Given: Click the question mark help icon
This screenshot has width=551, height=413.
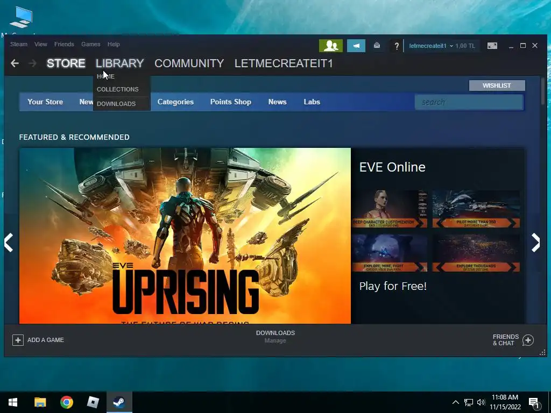Looking at the screenshot, I should 397,46.
